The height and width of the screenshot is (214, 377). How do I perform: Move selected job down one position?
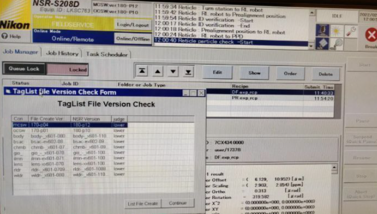173,71
